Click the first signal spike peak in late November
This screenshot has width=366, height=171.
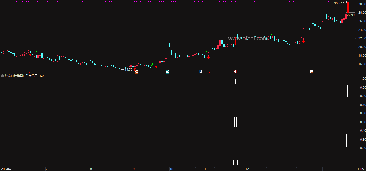(235, 79)
